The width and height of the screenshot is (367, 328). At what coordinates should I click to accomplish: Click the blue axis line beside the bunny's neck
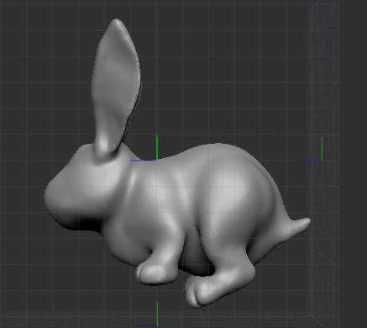(143, 161)
